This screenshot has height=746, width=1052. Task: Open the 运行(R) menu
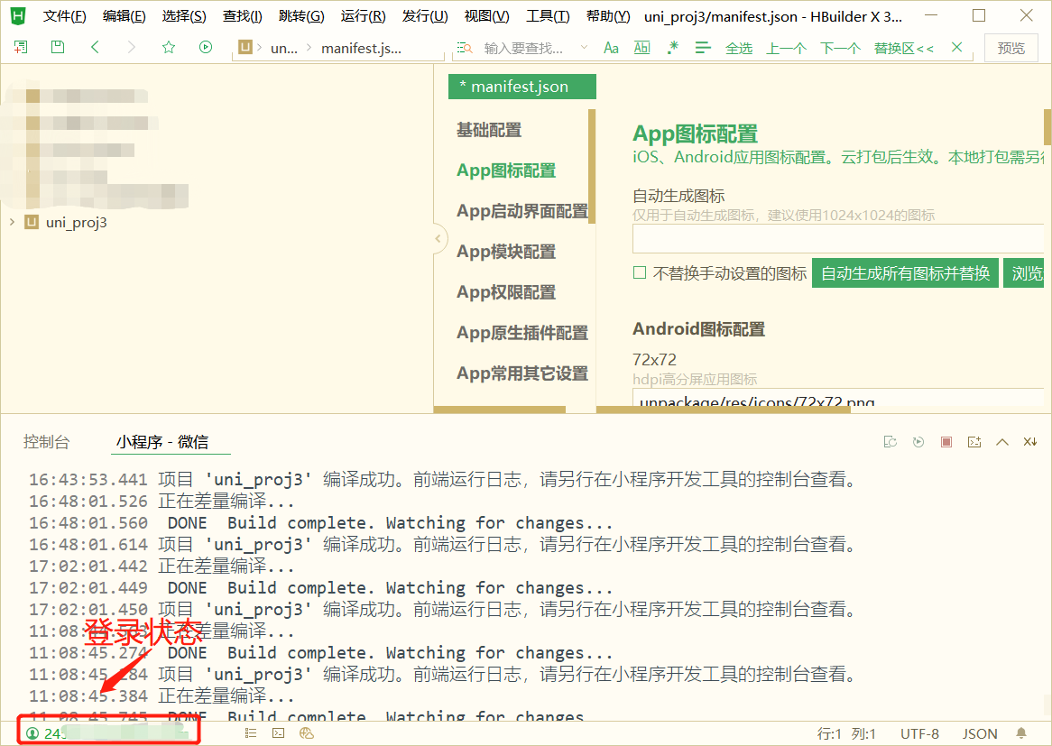365,16
